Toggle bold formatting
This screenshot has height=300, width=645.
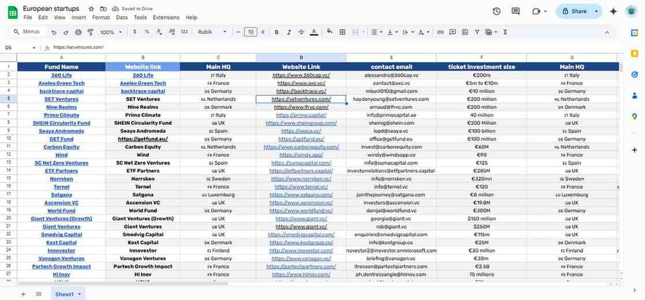[x=276, y=32]
